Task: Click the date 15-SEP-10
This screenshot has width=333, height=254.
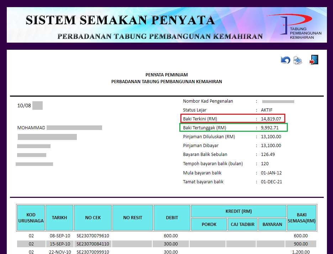Action: (60, 244)
